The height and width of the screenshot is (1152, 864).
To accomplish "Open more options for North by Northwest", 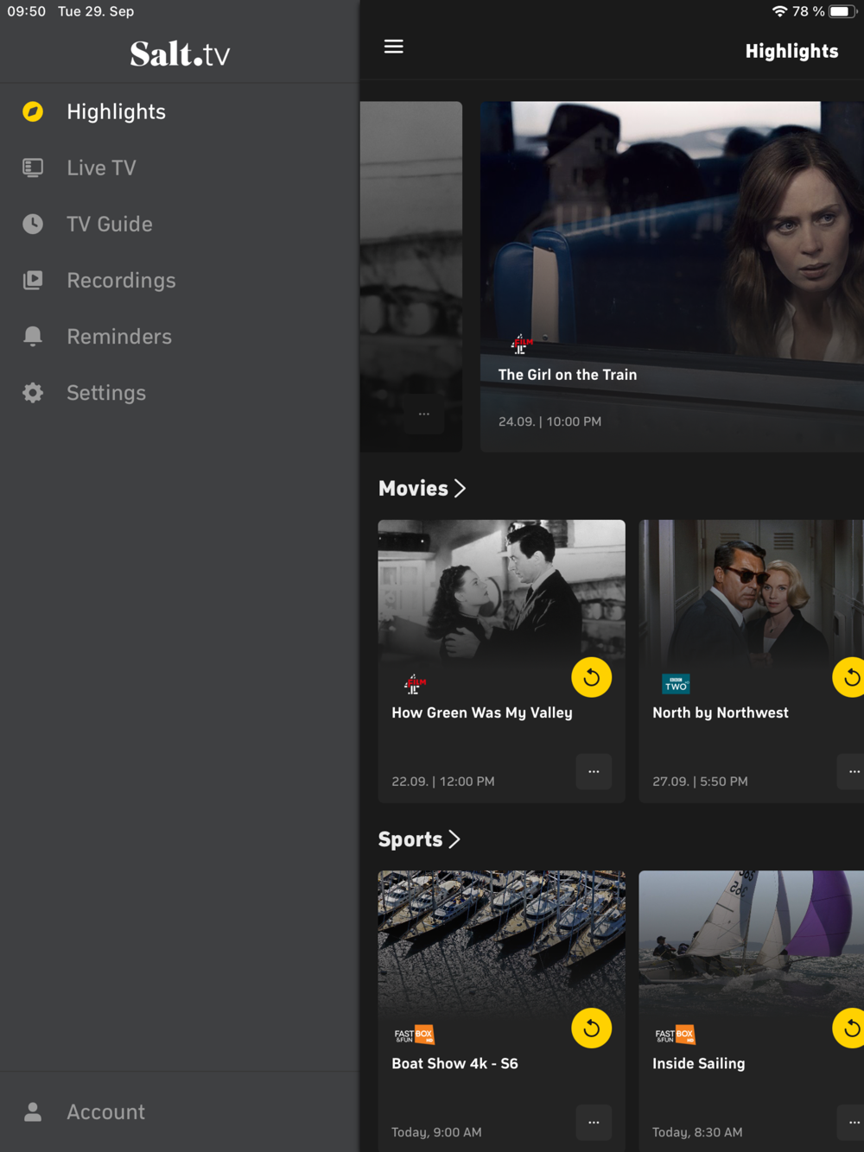I will click(852, 771).
